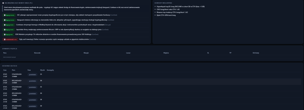304x110 pixels.
Task: Click the chart icon in the Vanguard news badge
Action: click(5, 20)
